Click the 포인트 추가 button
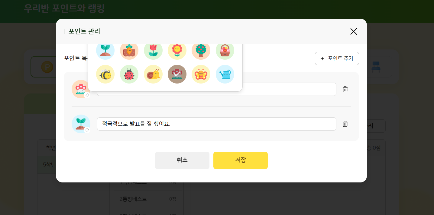 click(x=337, y=58)
